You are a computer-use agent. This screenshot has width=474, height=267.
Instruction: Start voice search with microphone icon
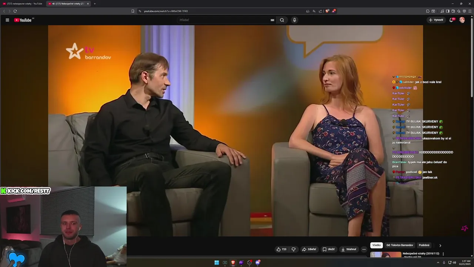(294, 20)
